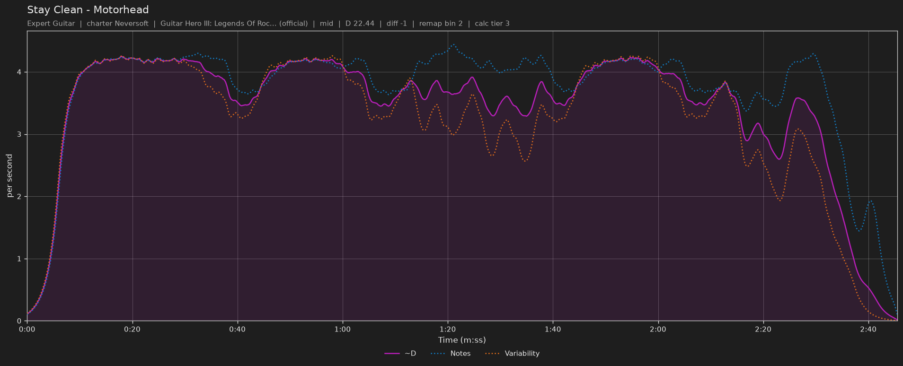Click the y-axis tick label '4'
Viewport: 903px width, 366px height.
(x=20, y=72)
